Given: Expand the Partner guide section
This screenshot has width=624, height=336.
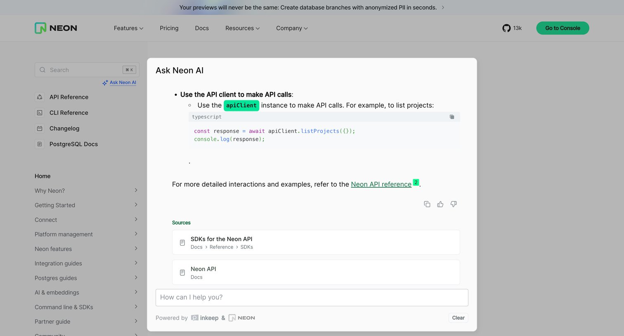Looking at the screenshot, I should (136, 321).
